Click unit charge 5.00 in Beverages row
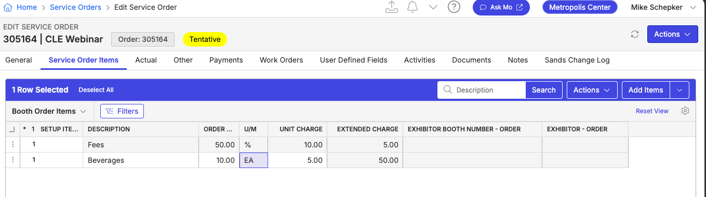The width and height of the screenshot is (706, 197). tap(297, 160)
